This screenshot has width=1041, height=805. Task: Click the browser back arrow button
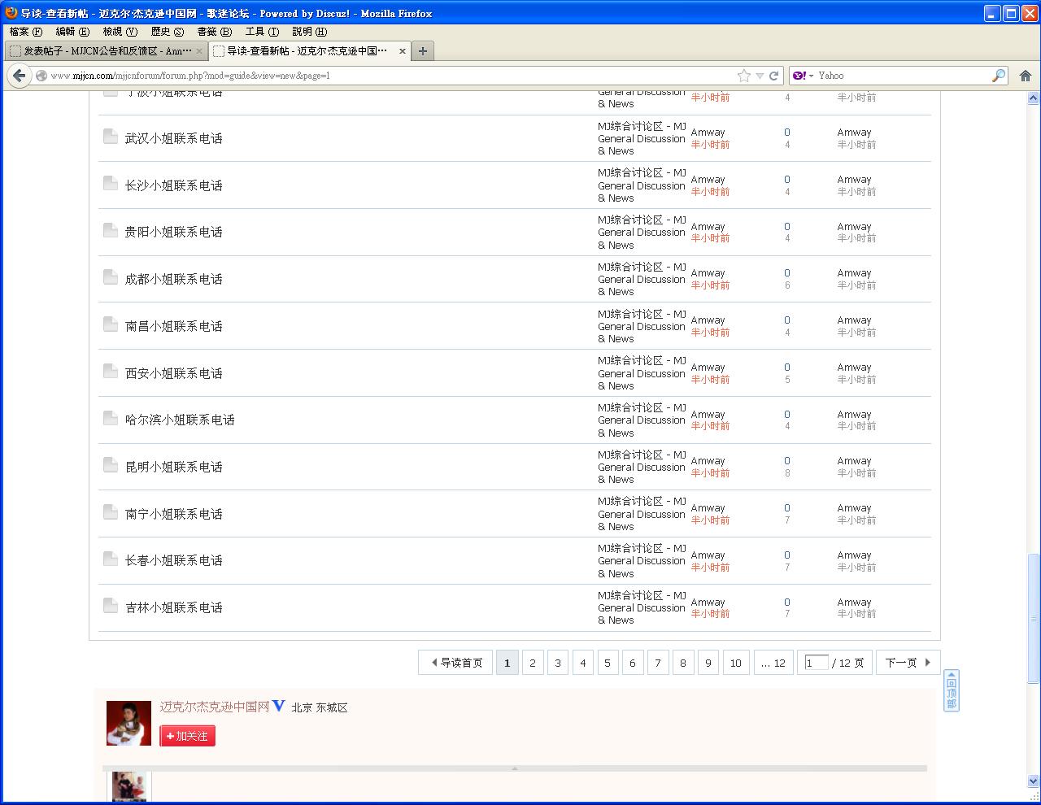click(x=19, y=76)
